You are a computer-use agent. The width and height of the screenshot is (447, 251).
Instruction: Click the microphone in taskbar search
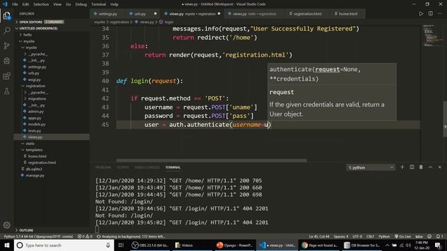(x=108, y=245)
